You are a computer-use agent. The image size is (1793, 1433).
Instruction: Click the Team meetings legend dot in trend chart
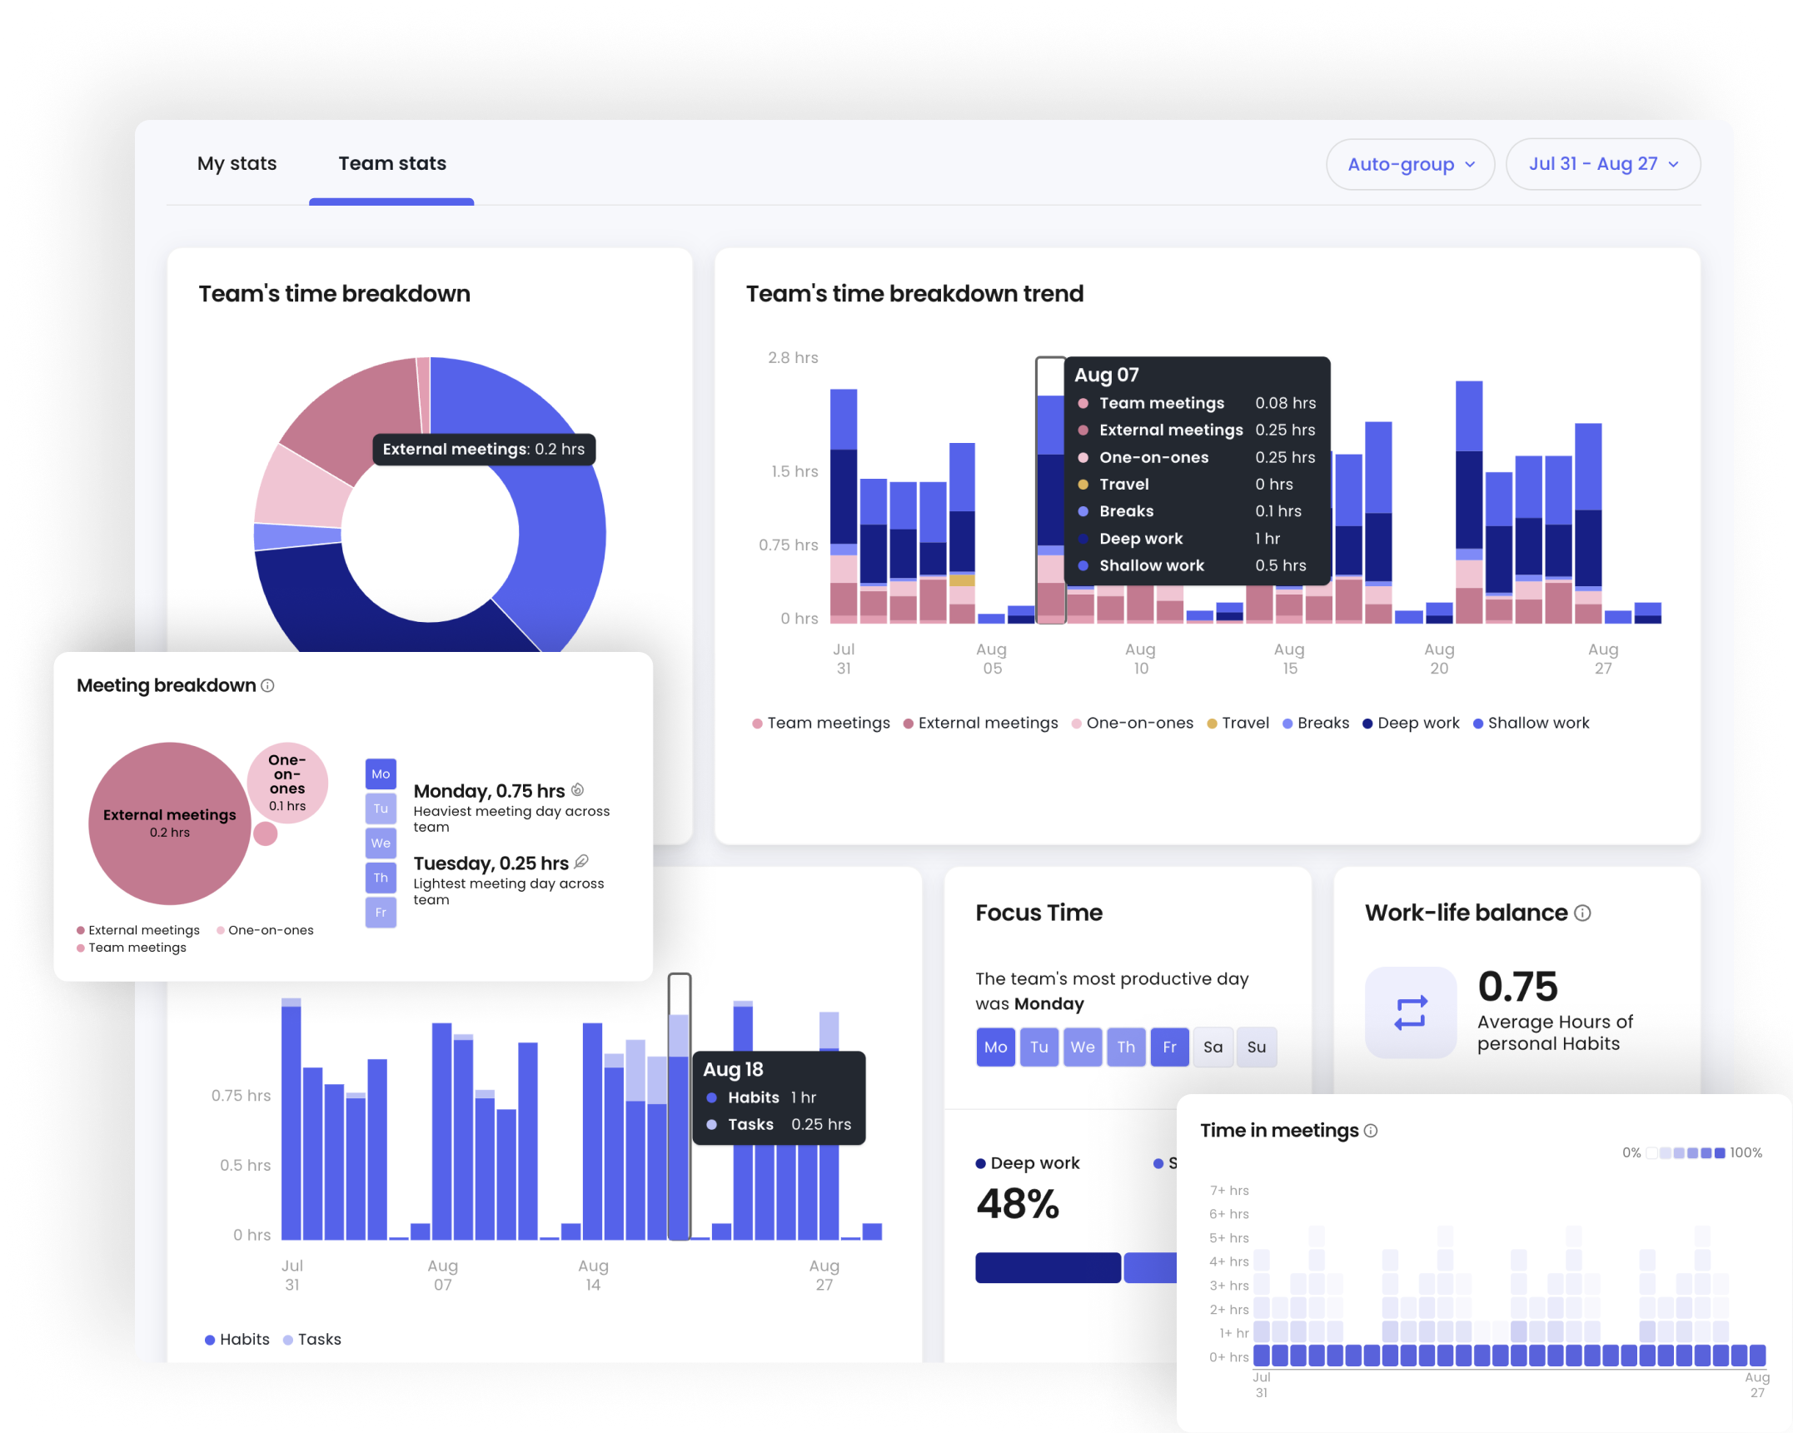click(x=757, y=723)
